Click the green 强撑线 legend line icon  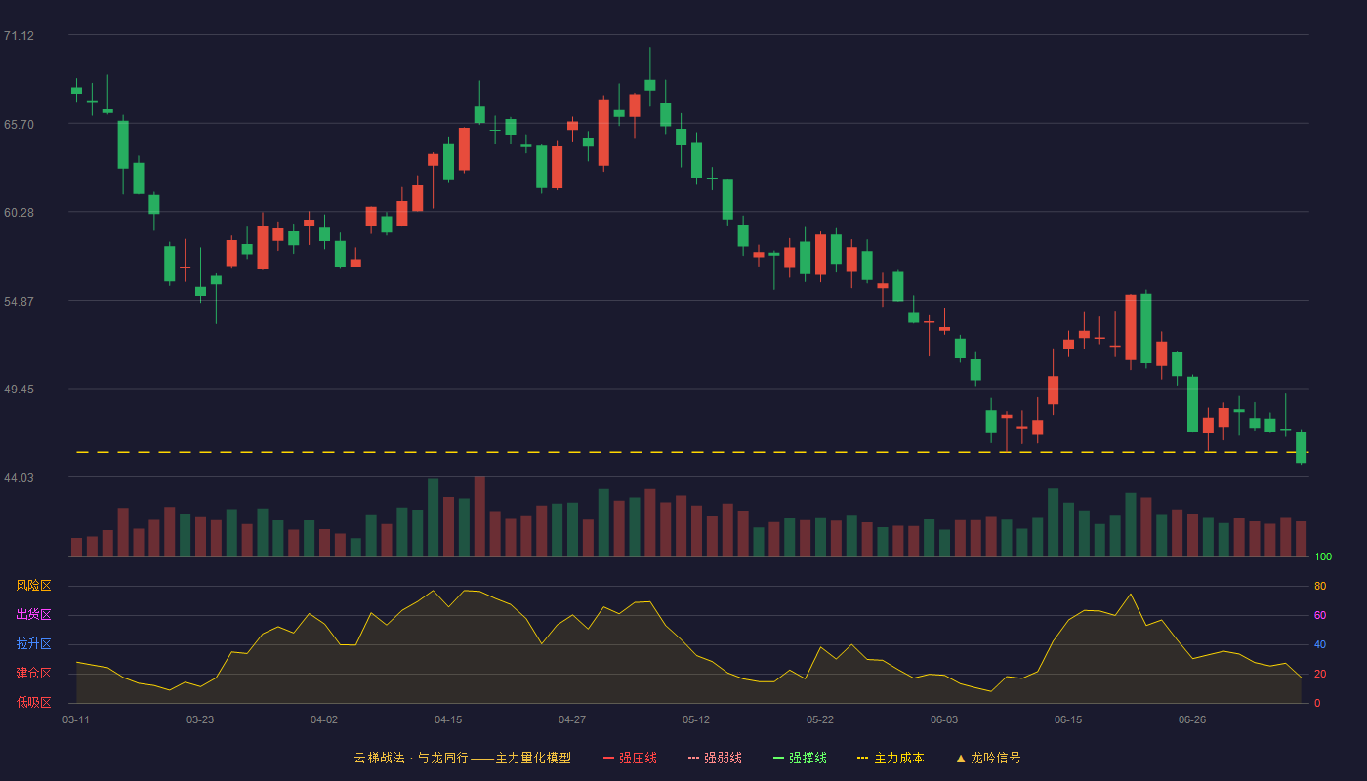pyautogui.click(x=779, y=758)
